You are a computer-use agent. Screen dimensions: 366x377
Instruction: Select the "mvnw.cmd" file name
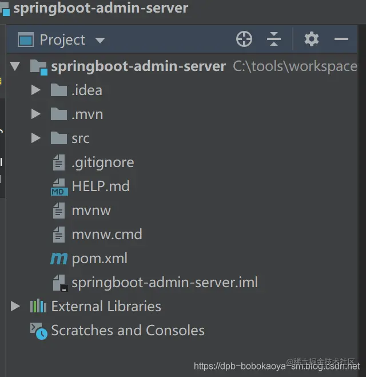(107, 235)
